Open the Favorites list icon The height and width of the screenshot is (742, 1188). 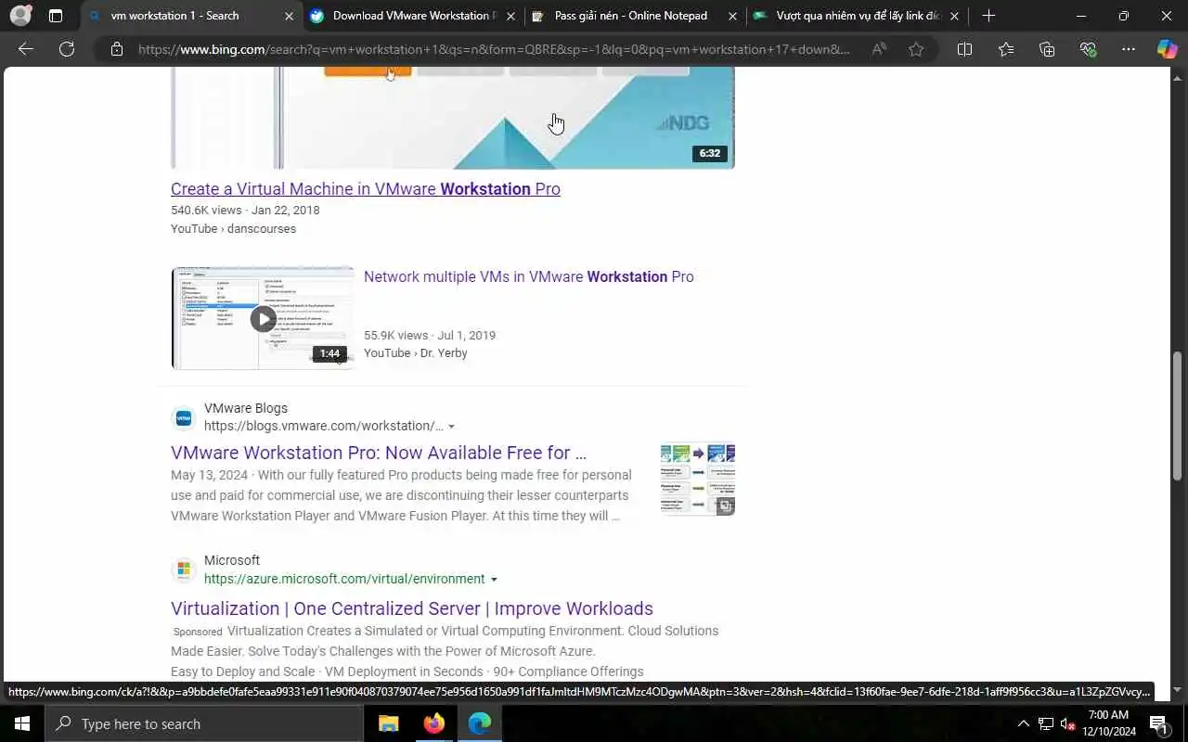click(1006, 49)
